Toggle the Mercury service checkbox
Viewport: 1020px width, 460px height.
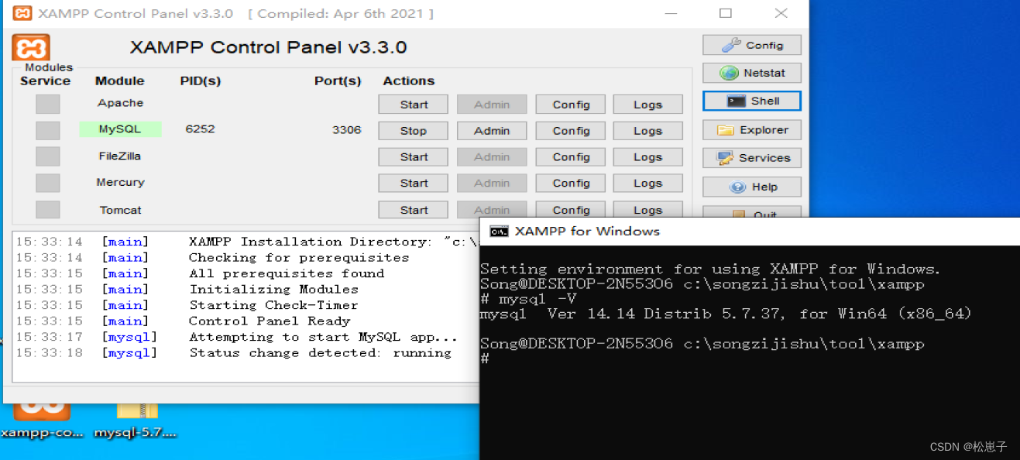coord(47,183)
